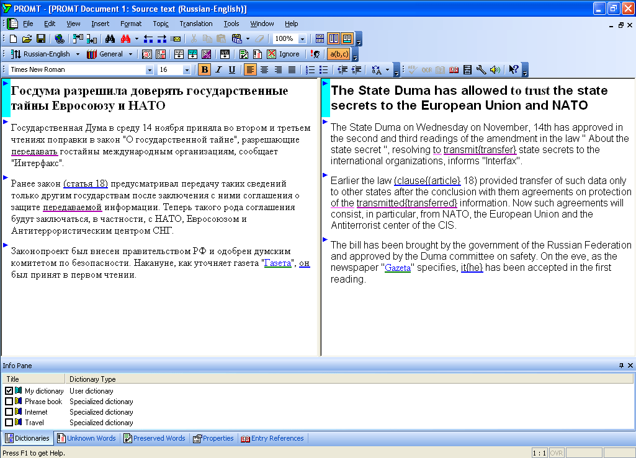
Task: Toggle left alignment button
Action: click(x=250, y=69)
